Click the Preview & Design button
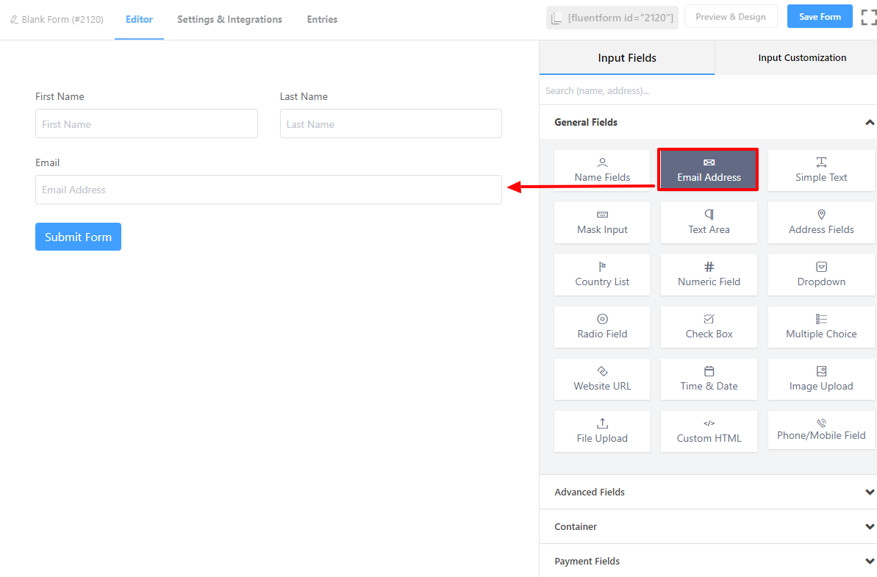 click(x=731, y=17)
